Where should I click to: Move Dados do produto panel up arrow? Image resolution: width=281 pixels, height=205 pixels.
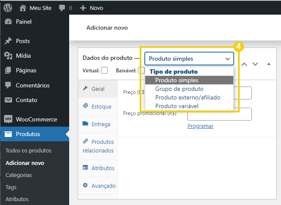[x=244, y=64]
